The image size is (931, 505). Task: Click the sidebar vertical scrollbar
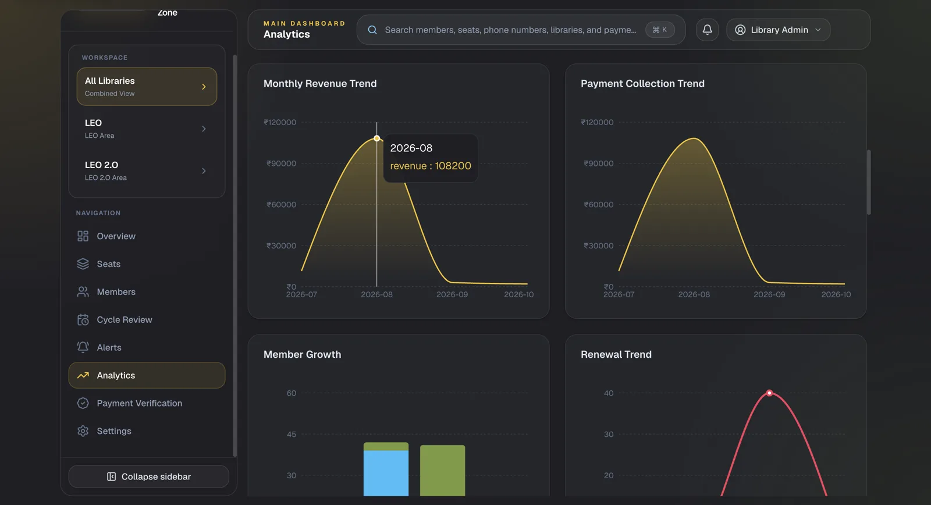point(234,256)
